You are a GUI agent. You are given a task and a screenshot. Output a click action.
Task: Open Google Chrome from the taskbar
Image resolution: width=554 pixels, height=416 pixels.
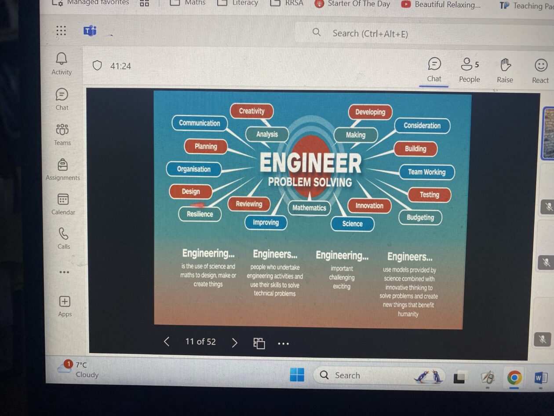pos(514,377)
